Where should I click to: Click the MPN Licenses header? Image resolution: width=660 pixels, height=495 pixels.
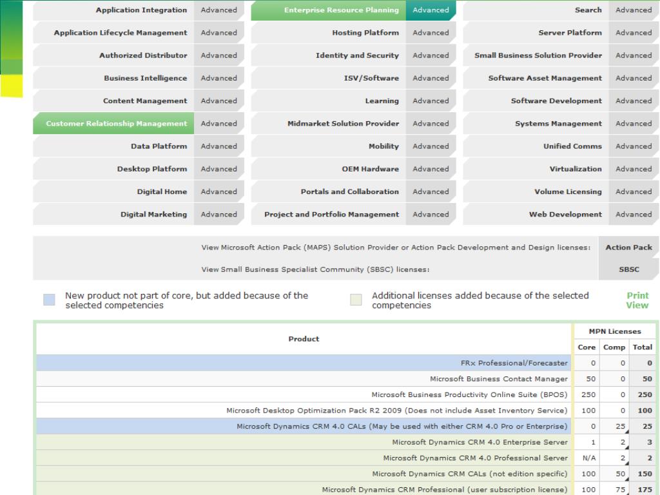coord(614,331)
